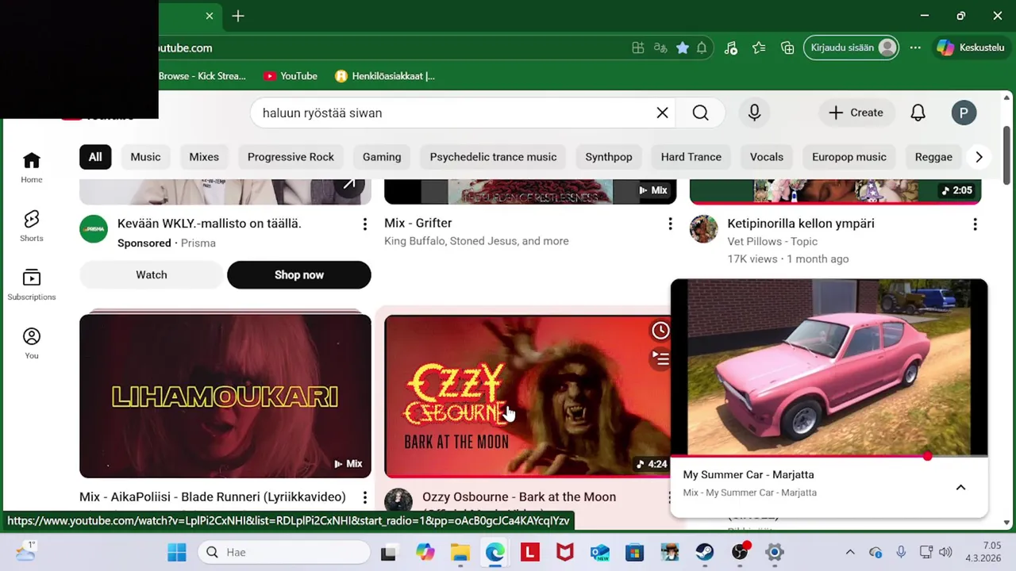Select the Synthpop filter chip
This screenshot has width=1016, height=571.
pyautogui.click(x=609, y=157)
